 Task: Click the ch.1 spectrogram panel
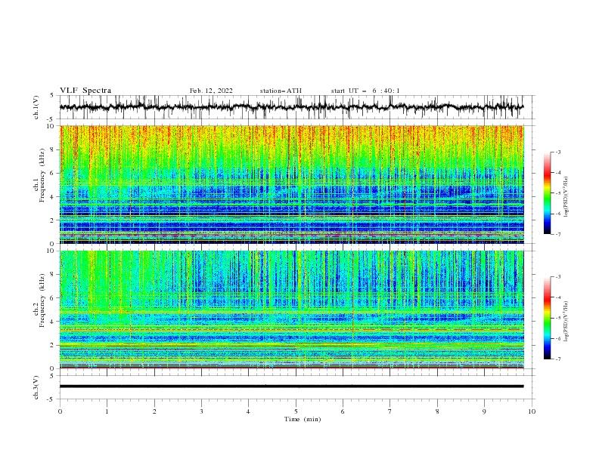[x=291, y=184]
